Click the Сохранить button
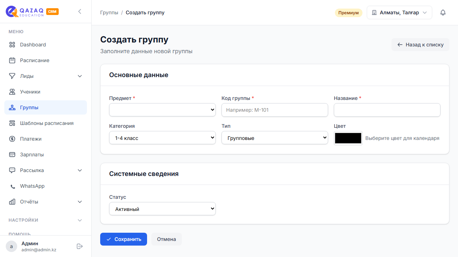Viewport: 458px width, 257px height. click(123, 239)
